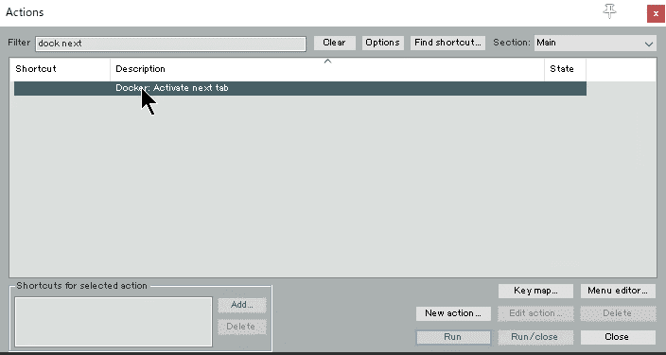This screenshot has height=355, width=666.
Task: Open the Section dropdown showing Main
Action: point(595,43)
